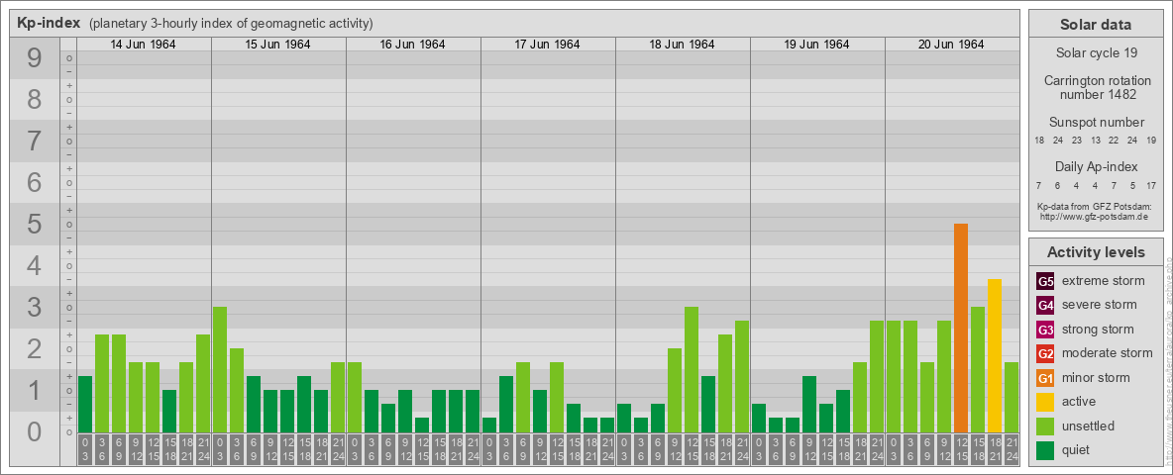1173x475 pixels.
Task: Click the Kp-index title
Action: [49, 23]
